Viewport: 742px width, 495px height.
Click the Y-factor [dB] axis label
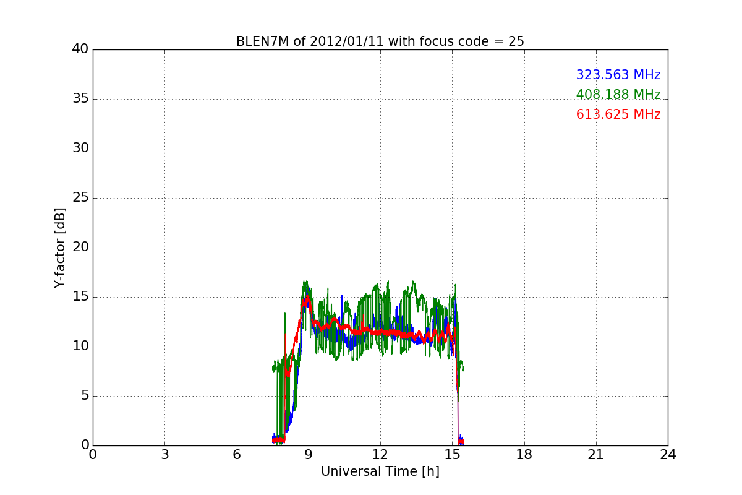coord(60,247)
